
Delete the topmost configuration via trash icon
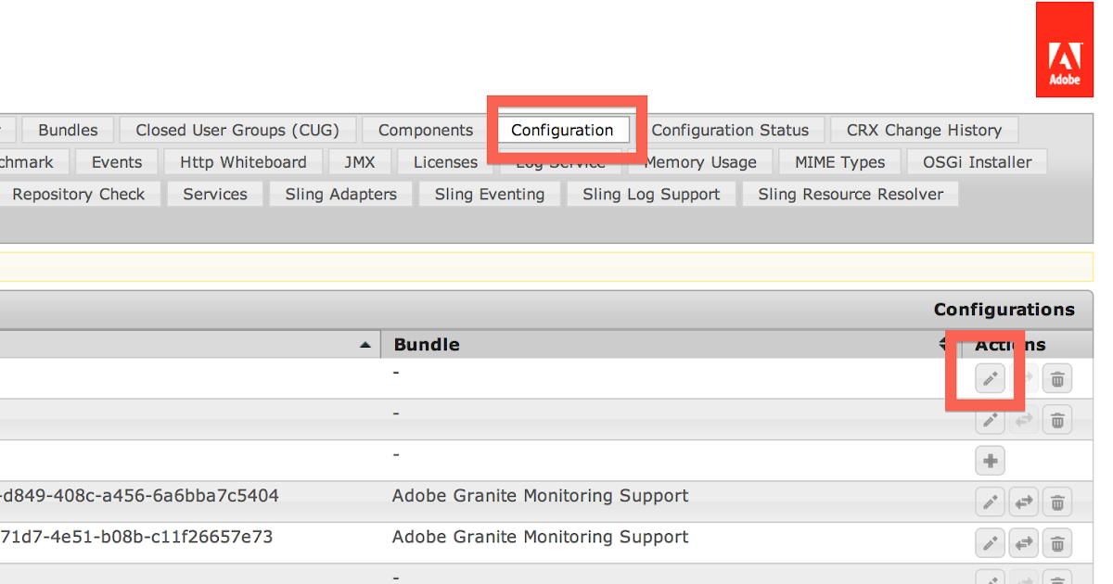tap(1056, 378)
